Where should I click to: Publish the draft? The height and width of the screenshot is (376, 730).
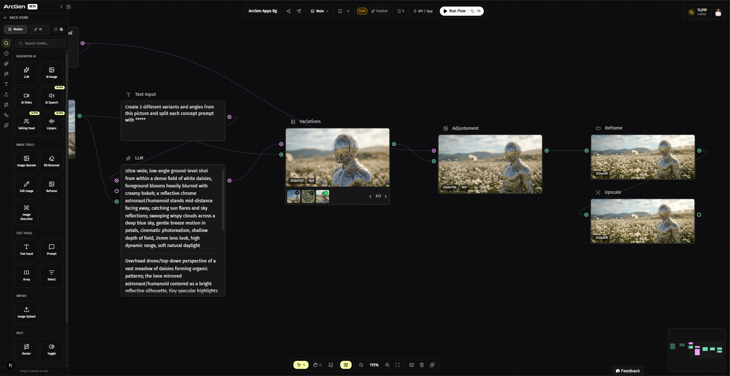[379, 11]
